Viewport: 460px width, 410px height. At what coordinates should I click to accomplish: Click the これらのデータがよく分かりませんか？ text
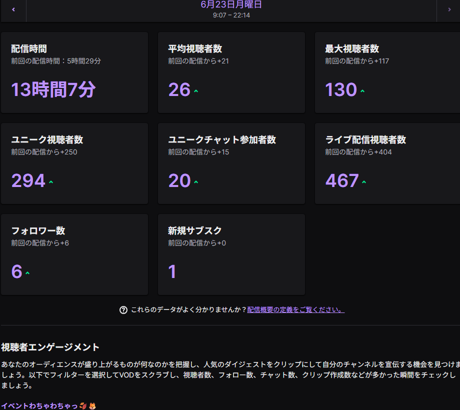click(x=188, y=309)
